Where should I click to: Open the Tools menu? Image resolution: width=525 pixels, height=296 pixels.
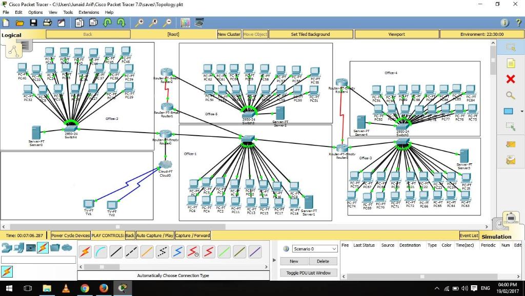click(68, 12)
